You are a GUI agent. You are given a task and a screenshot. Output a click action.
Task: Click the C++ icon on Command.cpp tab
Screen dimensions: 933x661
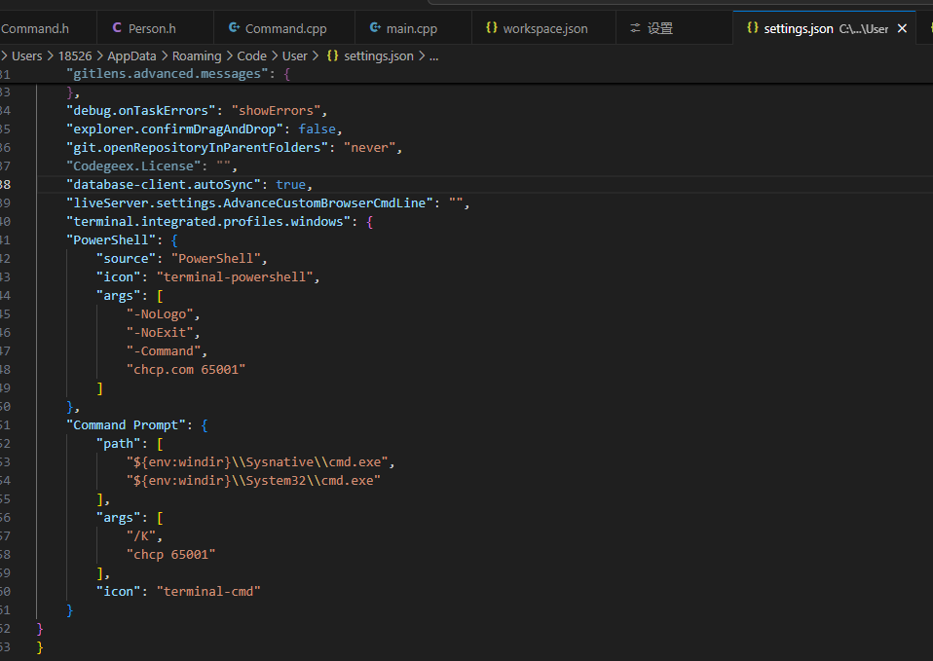[234, 28]
